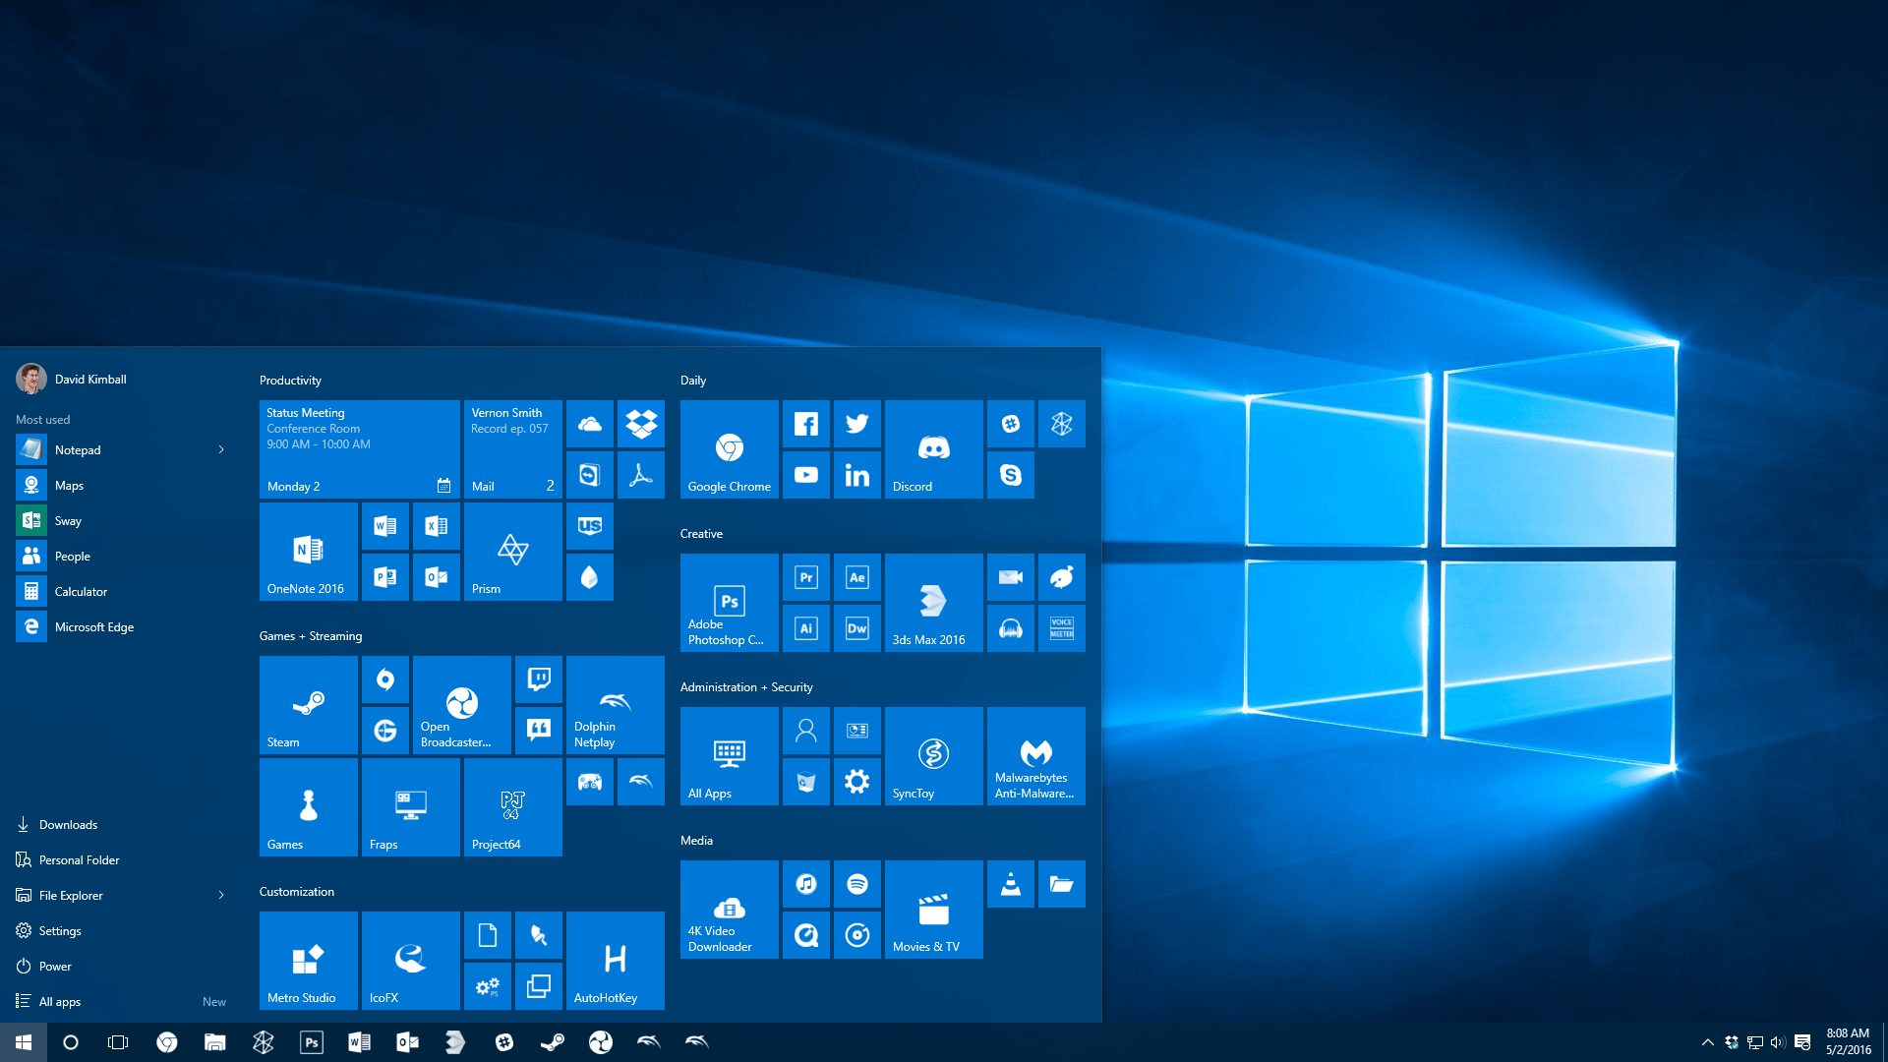Open the Skype tile
The width and height of the screenshot is (1888, 1062).
pos(1010,475)
